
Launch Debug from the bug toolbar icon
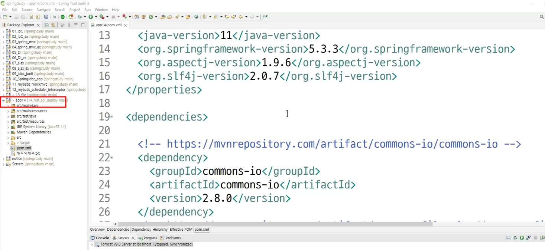(x=80, y=17)
